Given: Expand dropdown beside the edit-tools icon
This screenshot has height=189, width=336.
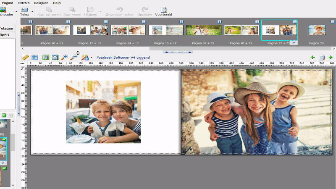Looking at the screenshot, I should tap(91, 58).
